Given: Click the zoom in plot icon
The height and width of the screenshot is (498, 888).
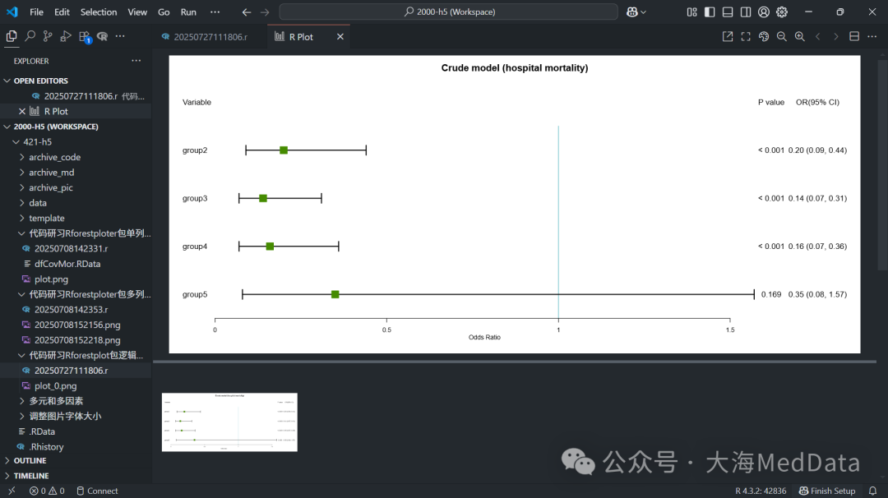Looking at the screenshot, I should (800, 36).
